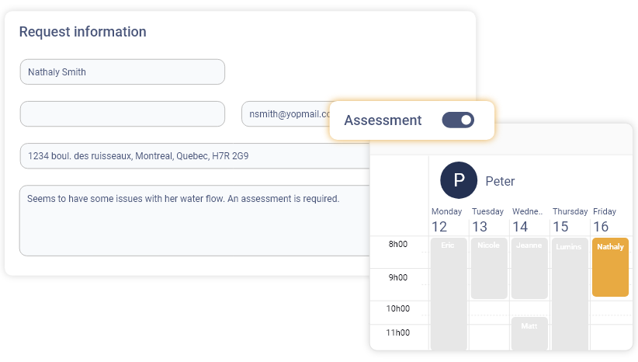This screenshot has height=362, width=638.
Task: Select the Friday 16 column header
Action: [605, 221]
